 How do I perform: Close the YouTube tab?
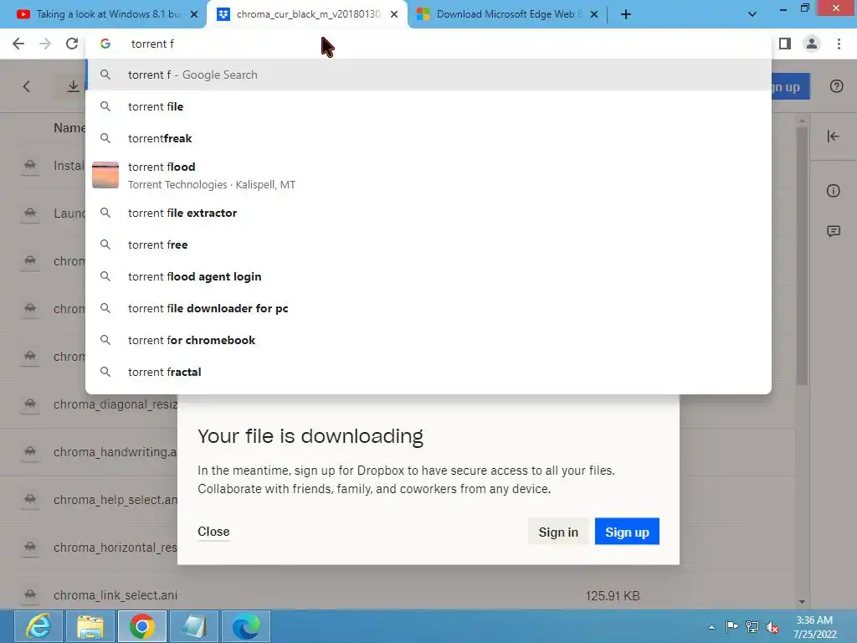tap(194, 14)
